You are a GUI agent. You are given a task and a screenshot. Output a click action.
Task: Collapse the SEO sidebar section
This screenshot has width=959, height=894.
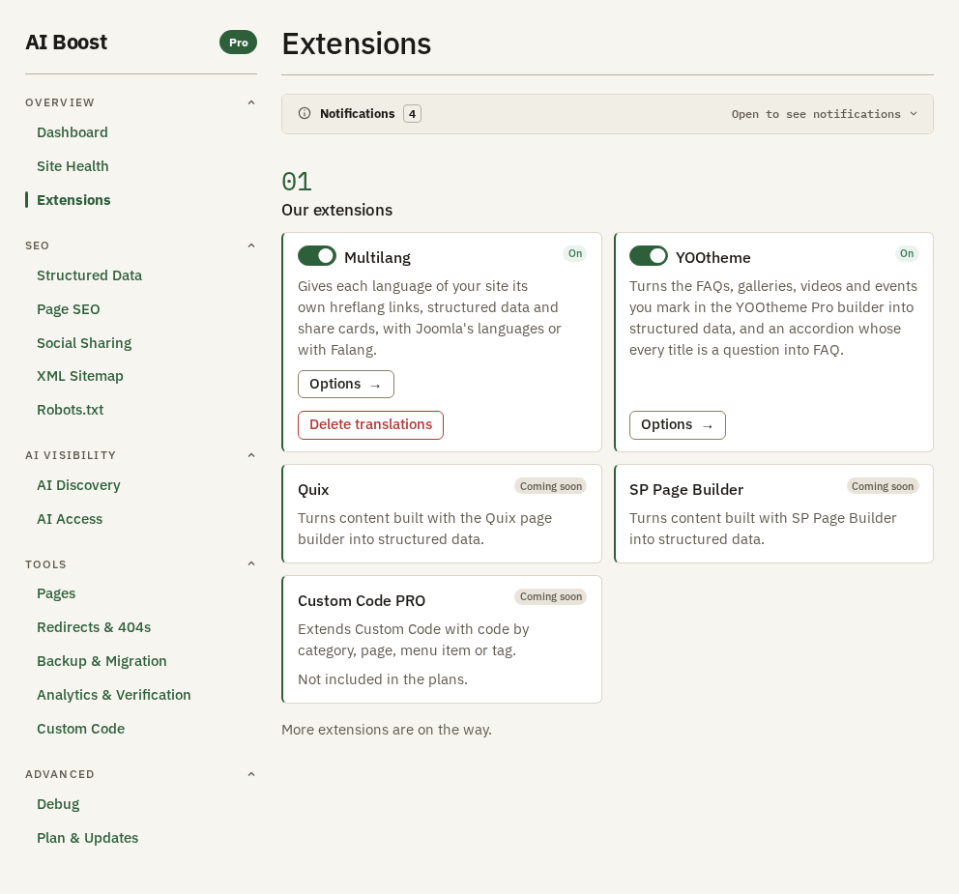pyautogui.click(x=250, y=245)
